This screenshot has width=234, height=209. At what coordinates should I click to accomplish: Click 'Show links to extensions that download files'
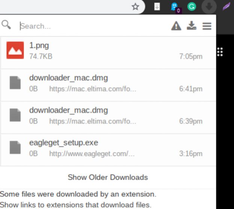76,205
